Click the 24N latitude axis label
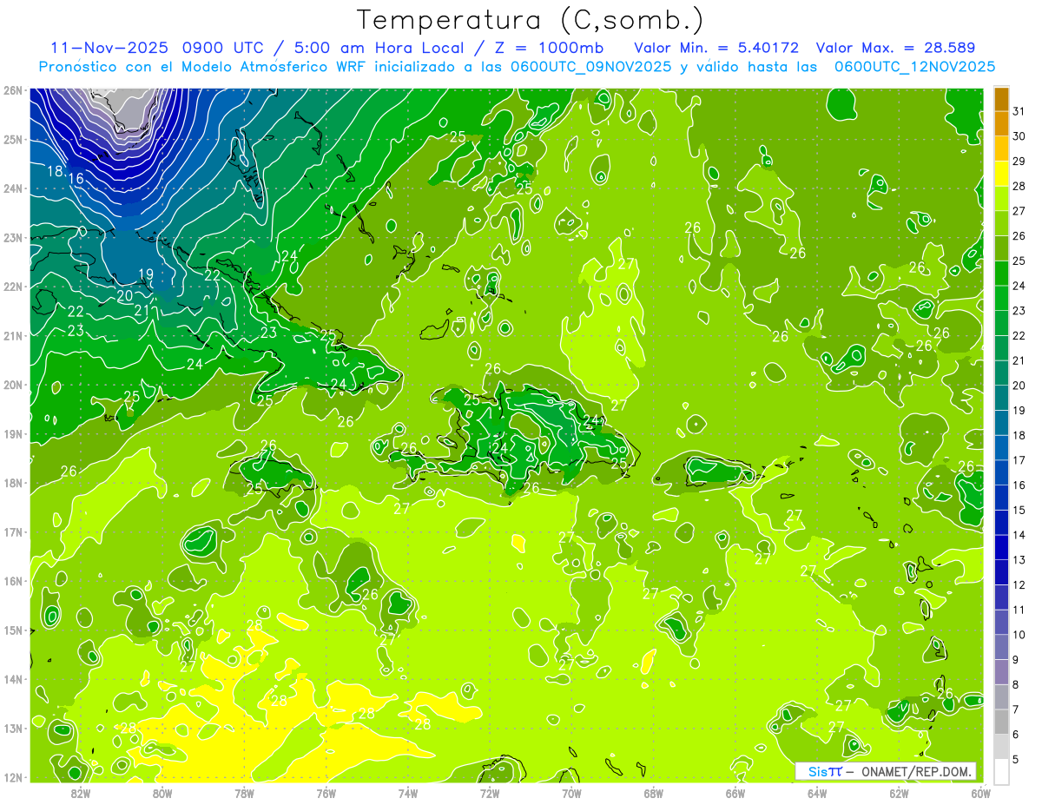This screenshot has width=1042, height=805. tap(13, 188)
